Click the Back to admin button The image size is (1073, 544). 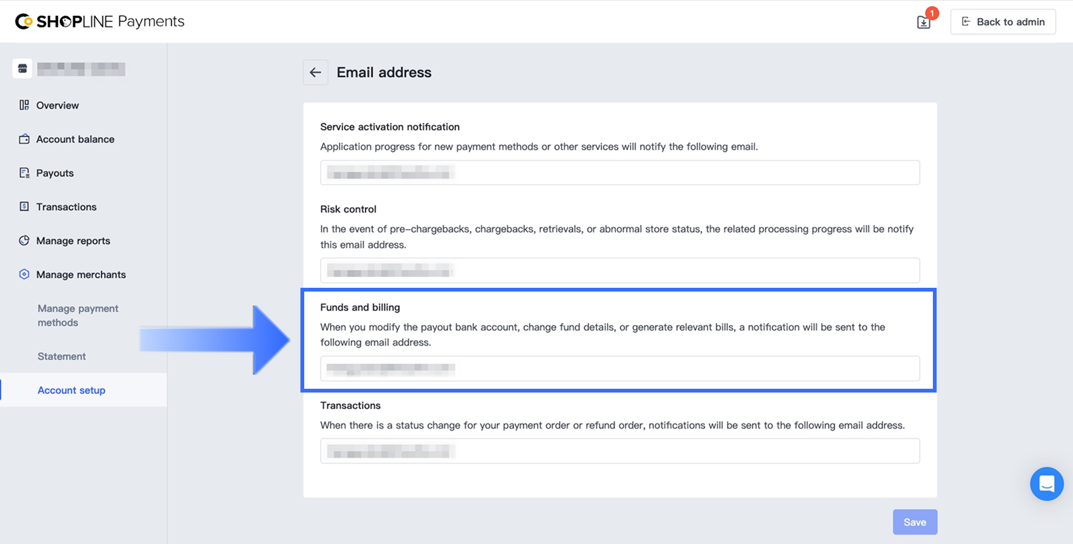[x=1003, y=22]
